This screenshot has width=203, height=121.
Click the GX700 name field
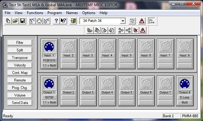[49, 97]
